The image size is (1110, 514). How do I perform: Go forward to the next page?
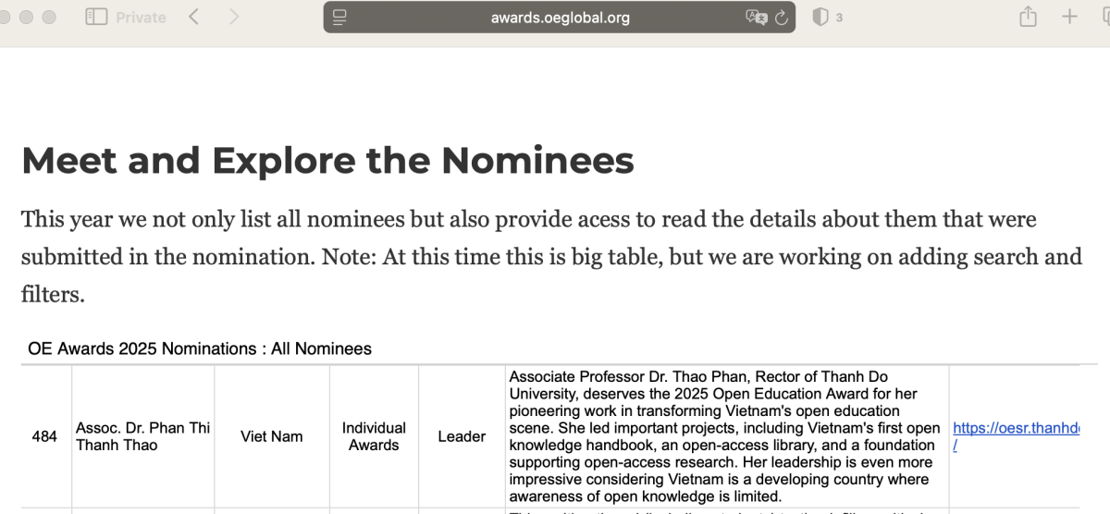pos(234,17)
